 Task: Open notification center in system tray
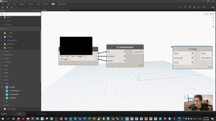(213, 119)
